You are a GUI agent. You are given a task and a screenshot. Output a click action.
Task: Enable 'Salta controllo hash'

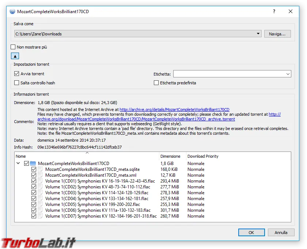coord(17,83)
